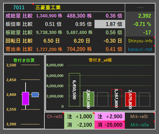Click the --- cell above the price

coord(140,7)
